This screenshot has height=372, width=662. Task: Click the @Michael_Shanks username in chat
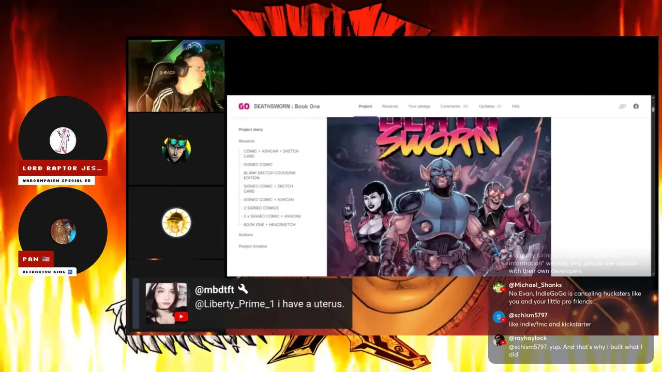(x=535, y=285)
